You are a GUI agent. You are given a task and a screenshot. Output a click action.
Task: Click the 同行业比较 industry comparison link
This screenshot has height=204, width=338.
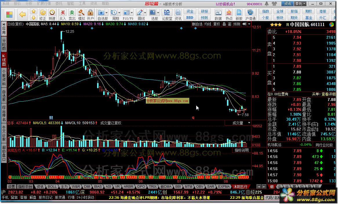pos(324,145)
